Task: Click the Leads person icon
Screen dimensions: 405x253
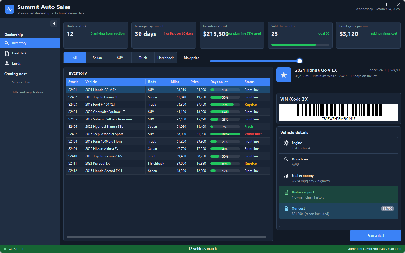Action: click(x=7, y=63)
